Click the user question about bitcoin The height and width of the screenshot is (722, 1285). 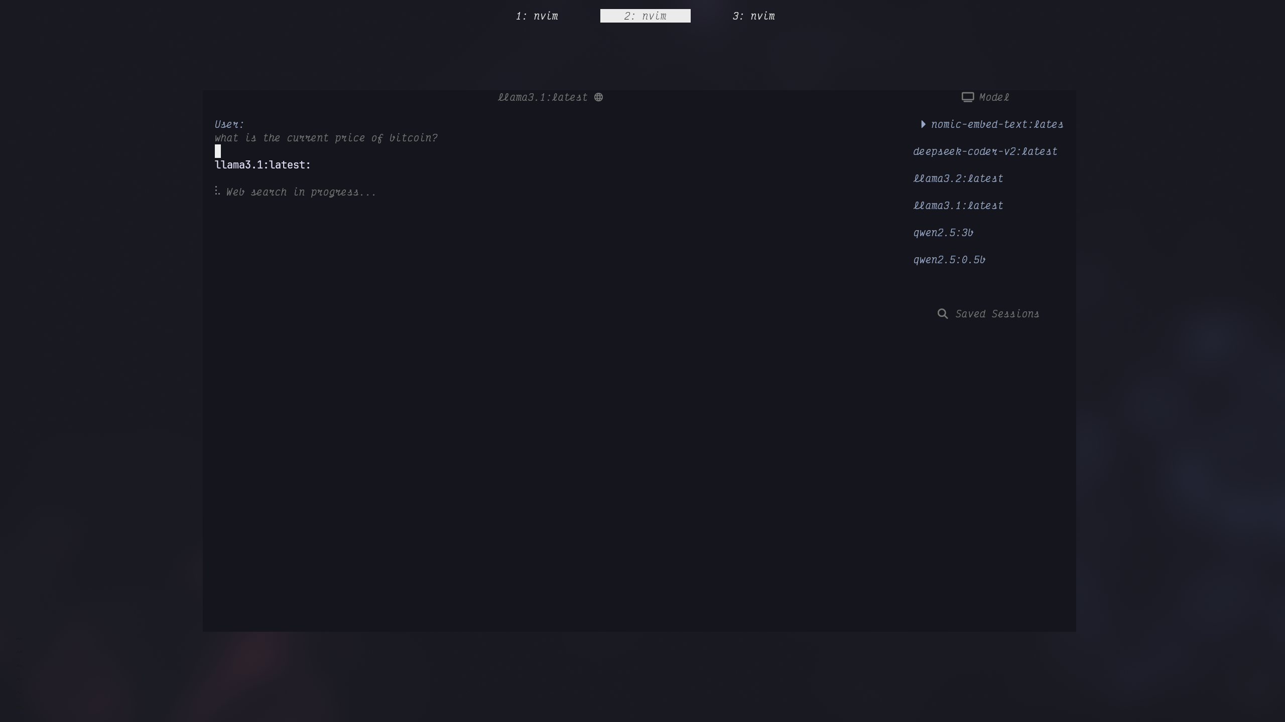(x=326, y=138)
